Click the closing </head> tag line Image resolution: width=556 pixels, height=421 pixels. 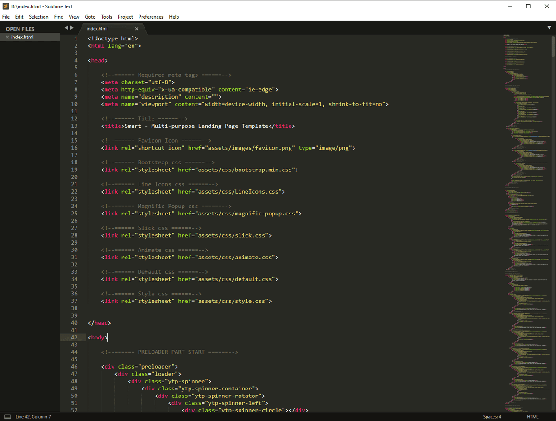point(99,323)
